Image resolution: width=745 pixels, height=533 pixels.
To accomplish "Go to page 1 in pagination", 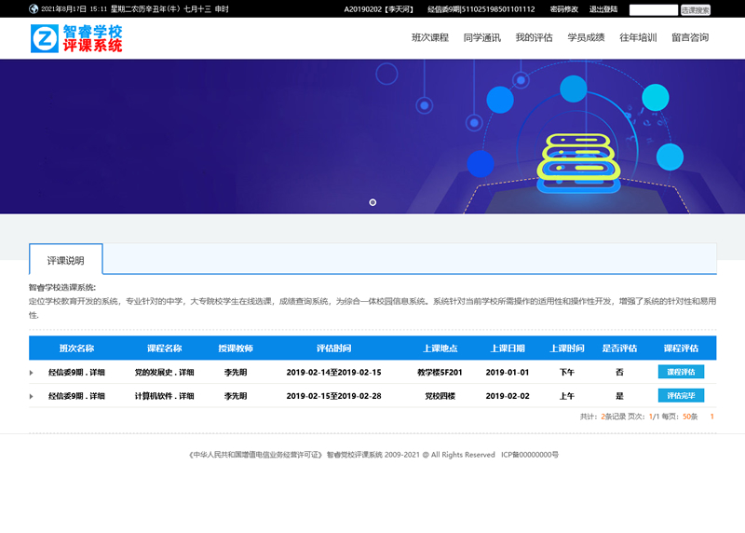I will pyautogui.click(x=712, y=417).
